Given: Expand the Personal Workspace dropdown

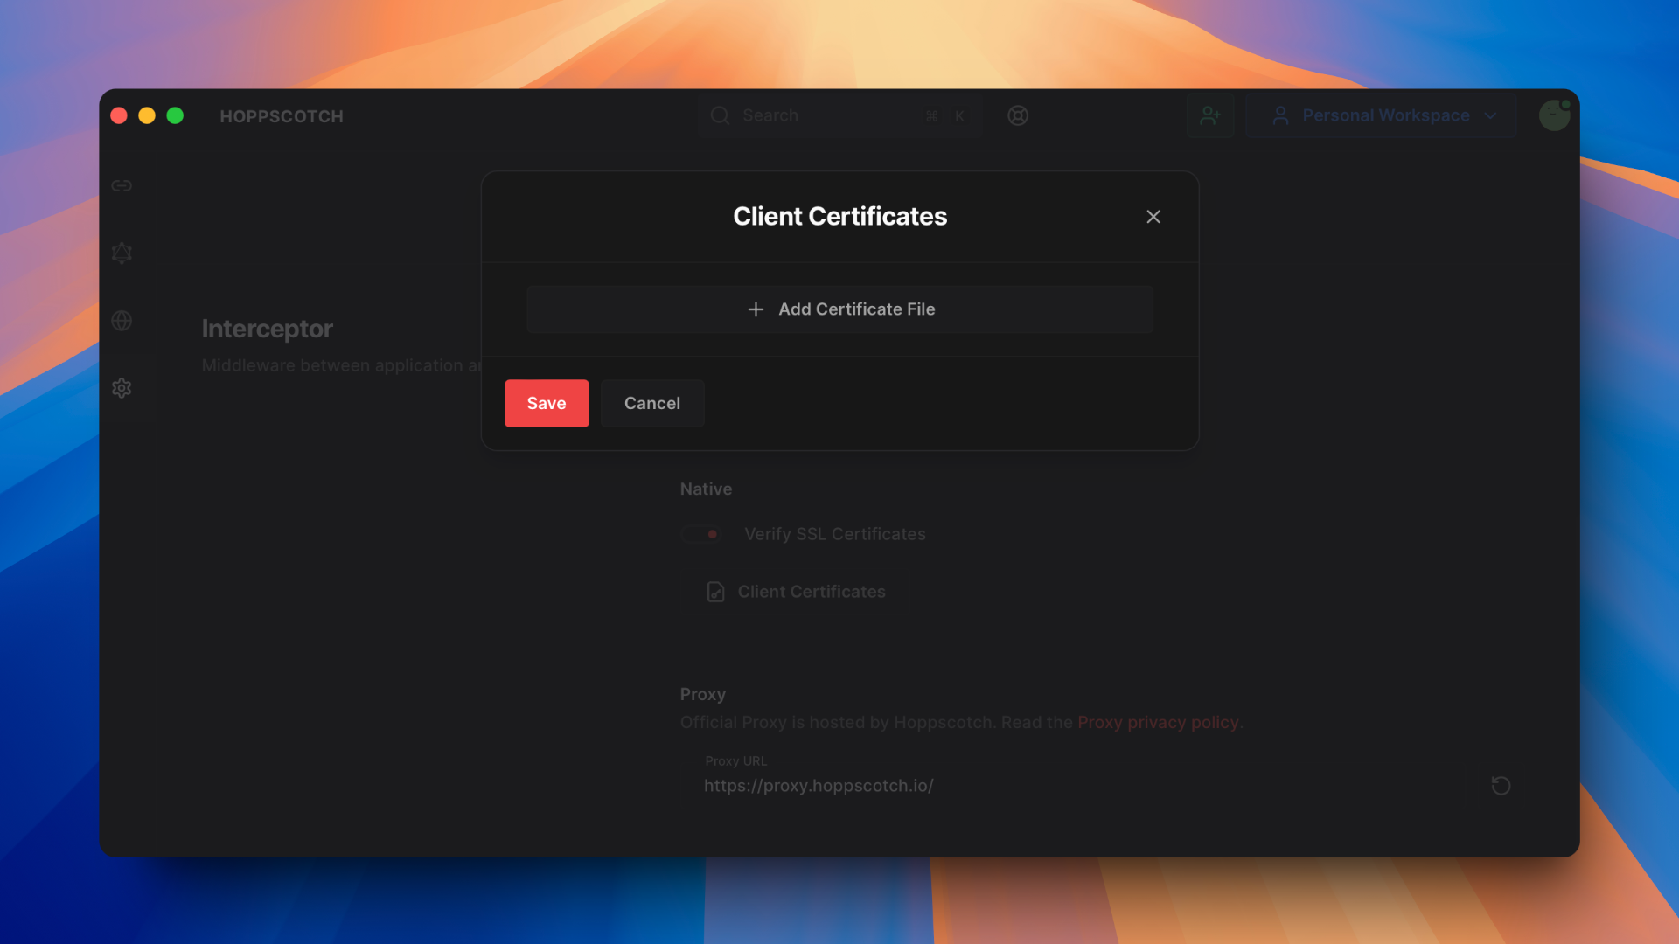Looking at the screenshot, I should pyautogui.click(x=1382, y=115).
